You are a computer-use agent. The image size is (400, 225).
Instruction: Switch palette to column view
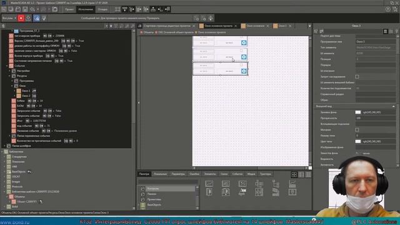click(x=308, y=174)
